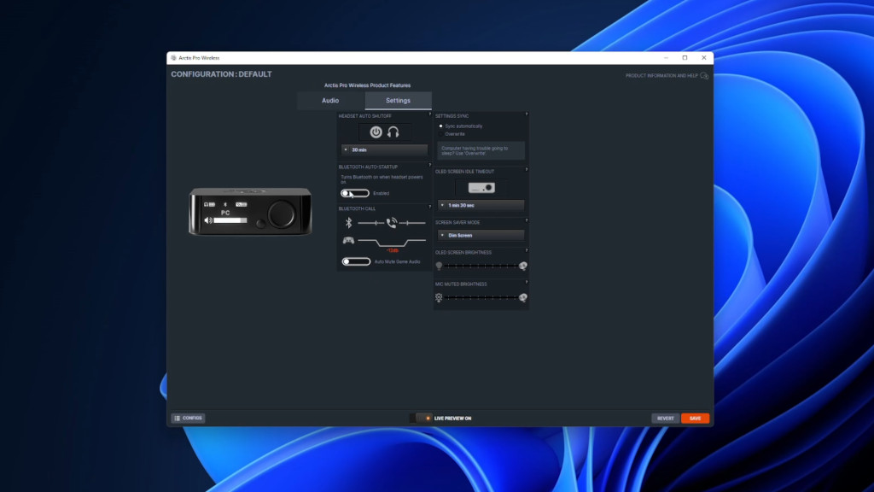Open the Audio tab
The height and width of the screenshot is (492, 874).
coord(330,101)
